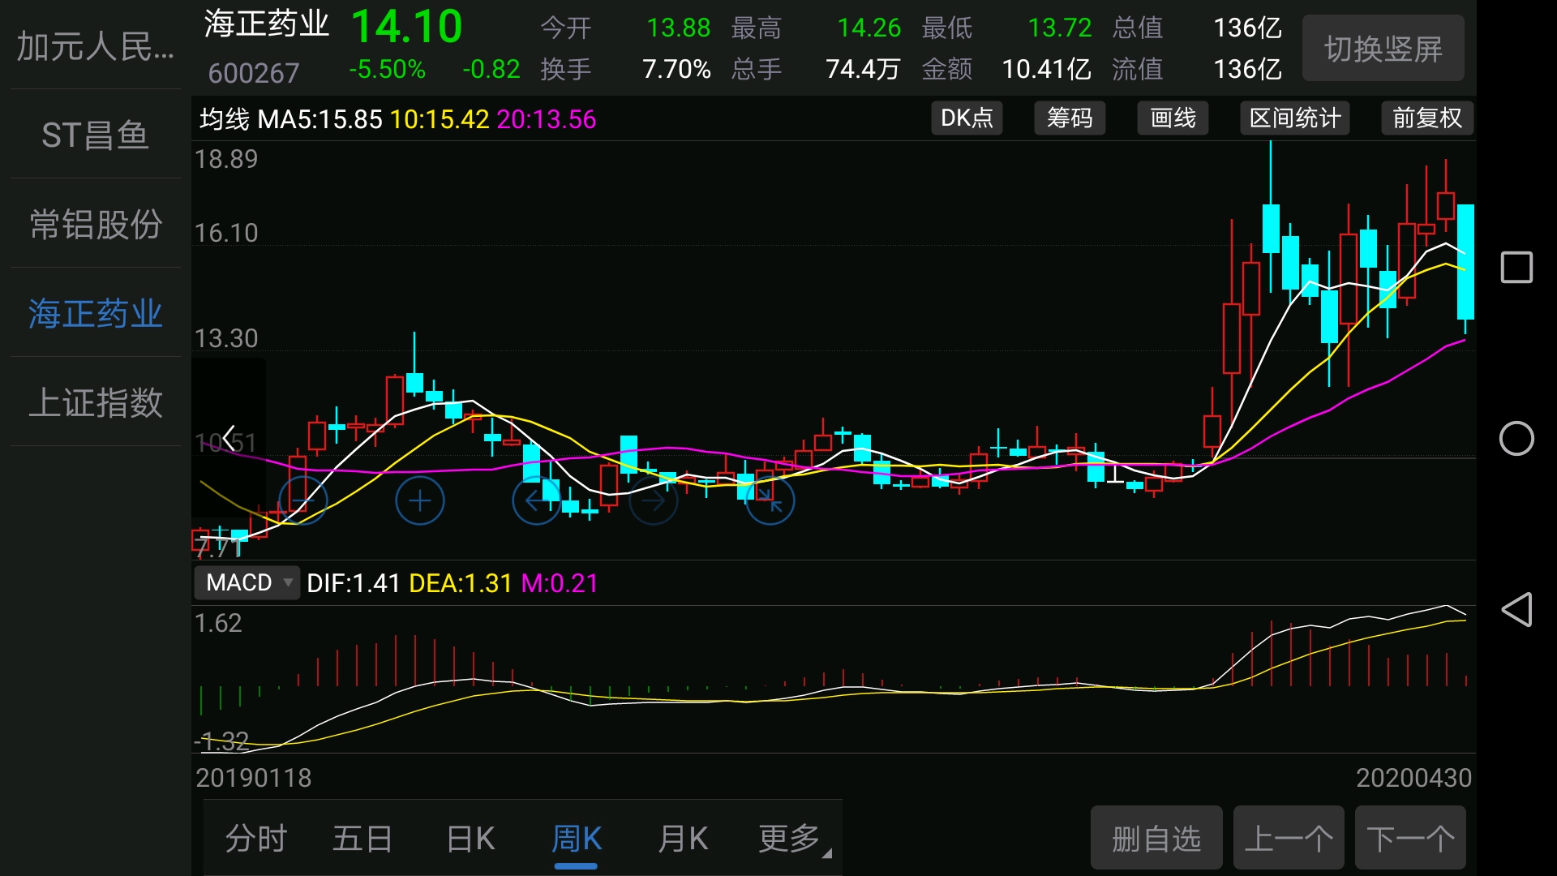Tap the start date 20190118

253,778
